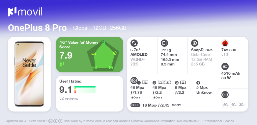Image resolution: width=257 pixels, height=125 pixels.
Task: Click the Global 12GB 256GB variant label
Action: [100, 28]
